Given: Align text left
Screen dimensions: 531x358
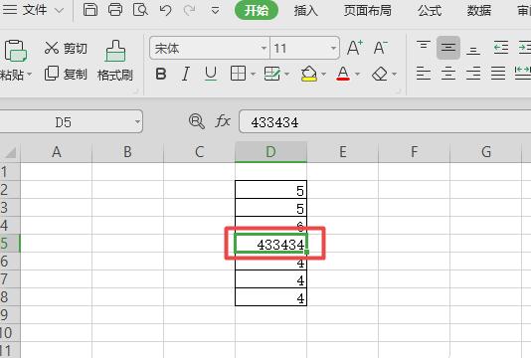Looking at the screenshot, I should click(424, 74).
